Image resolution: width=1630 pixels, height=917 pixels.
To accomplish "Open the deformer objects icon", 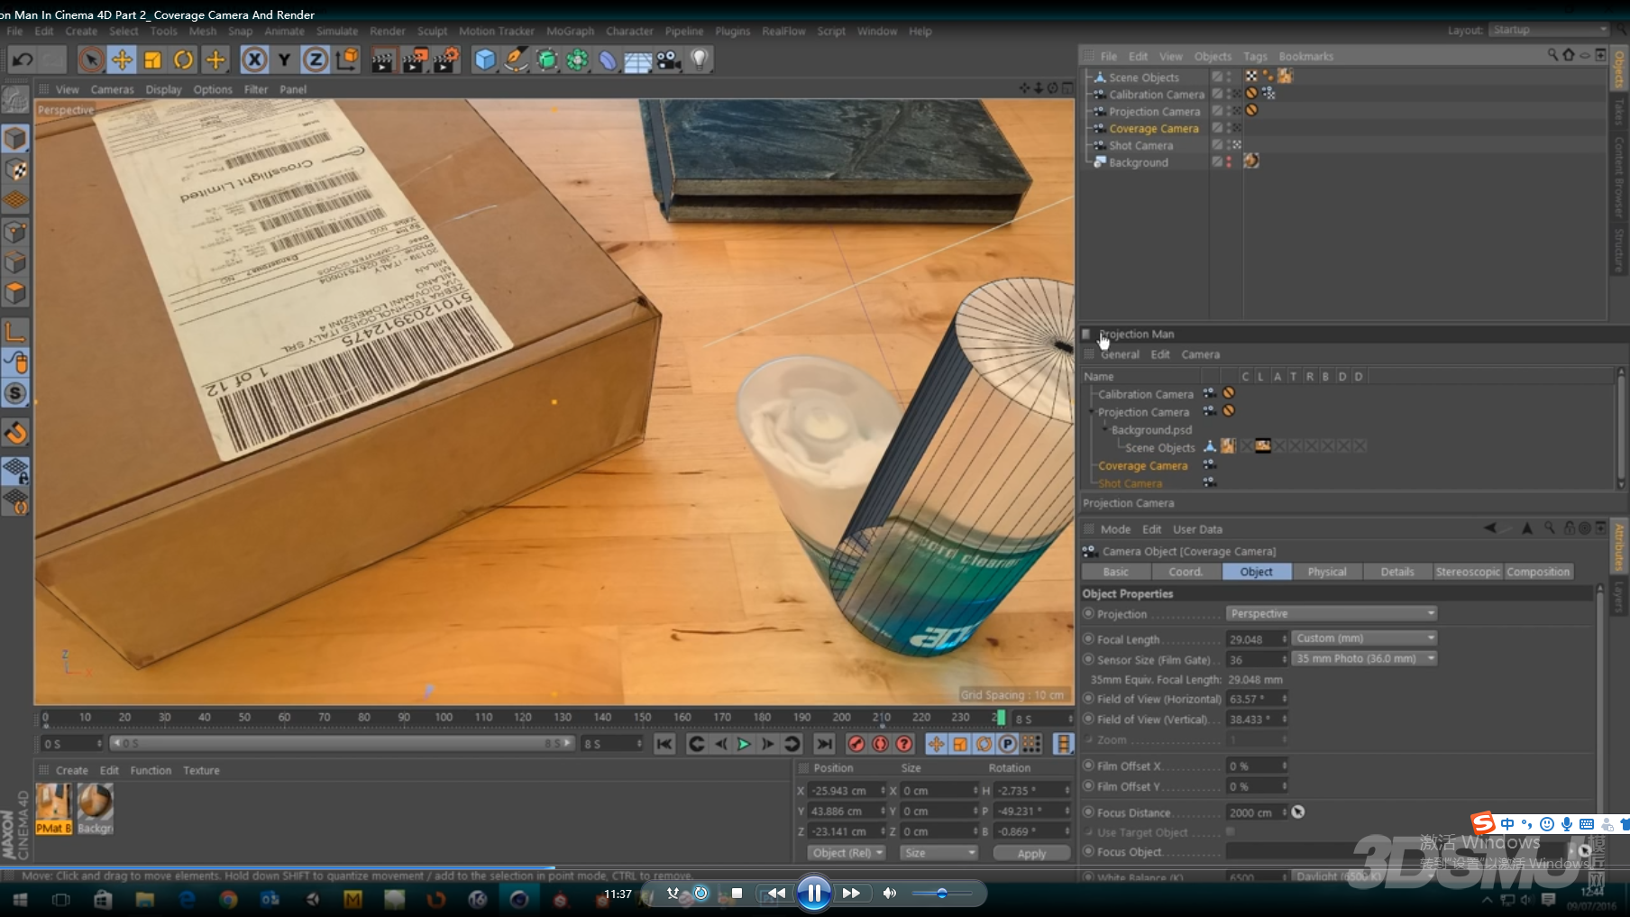I will click(608, 60).
